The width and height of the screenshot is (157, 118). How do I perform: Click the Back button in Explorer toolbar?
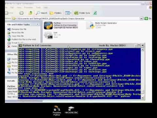point(9,13)
